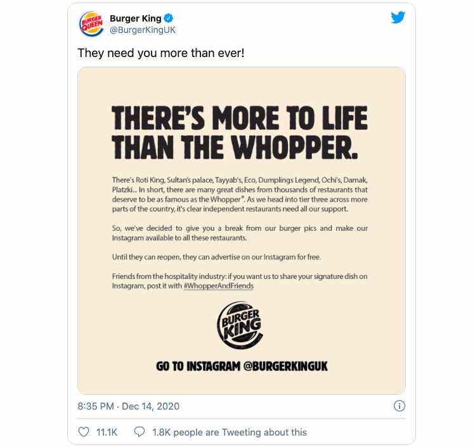
Task: Open the 8:35 PM Dec 14, 2020 timestamp
Action: [129, 406]
